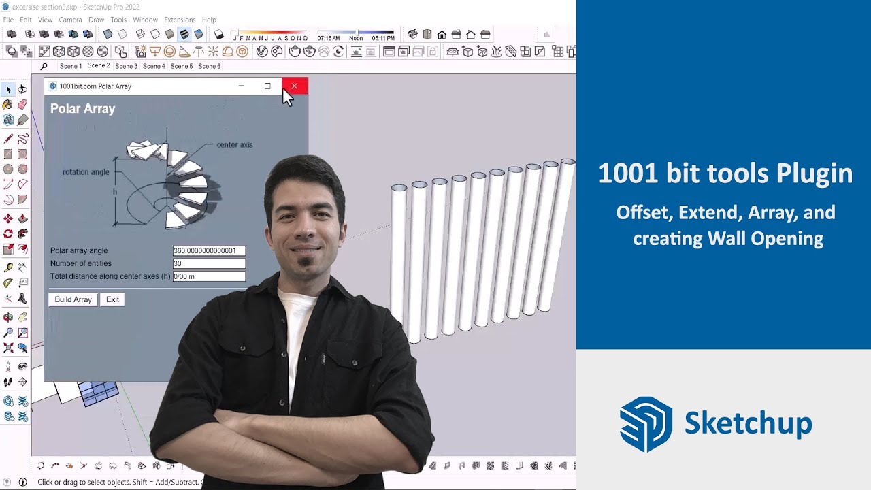871x490 pixels.
Task: Click the Number of entities field
Action: [x=209, y=263]
